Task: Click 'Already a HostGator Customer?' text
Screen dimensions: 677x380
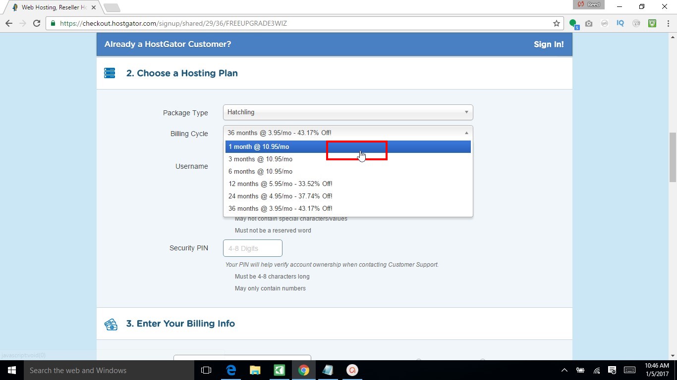Action: 168,44
